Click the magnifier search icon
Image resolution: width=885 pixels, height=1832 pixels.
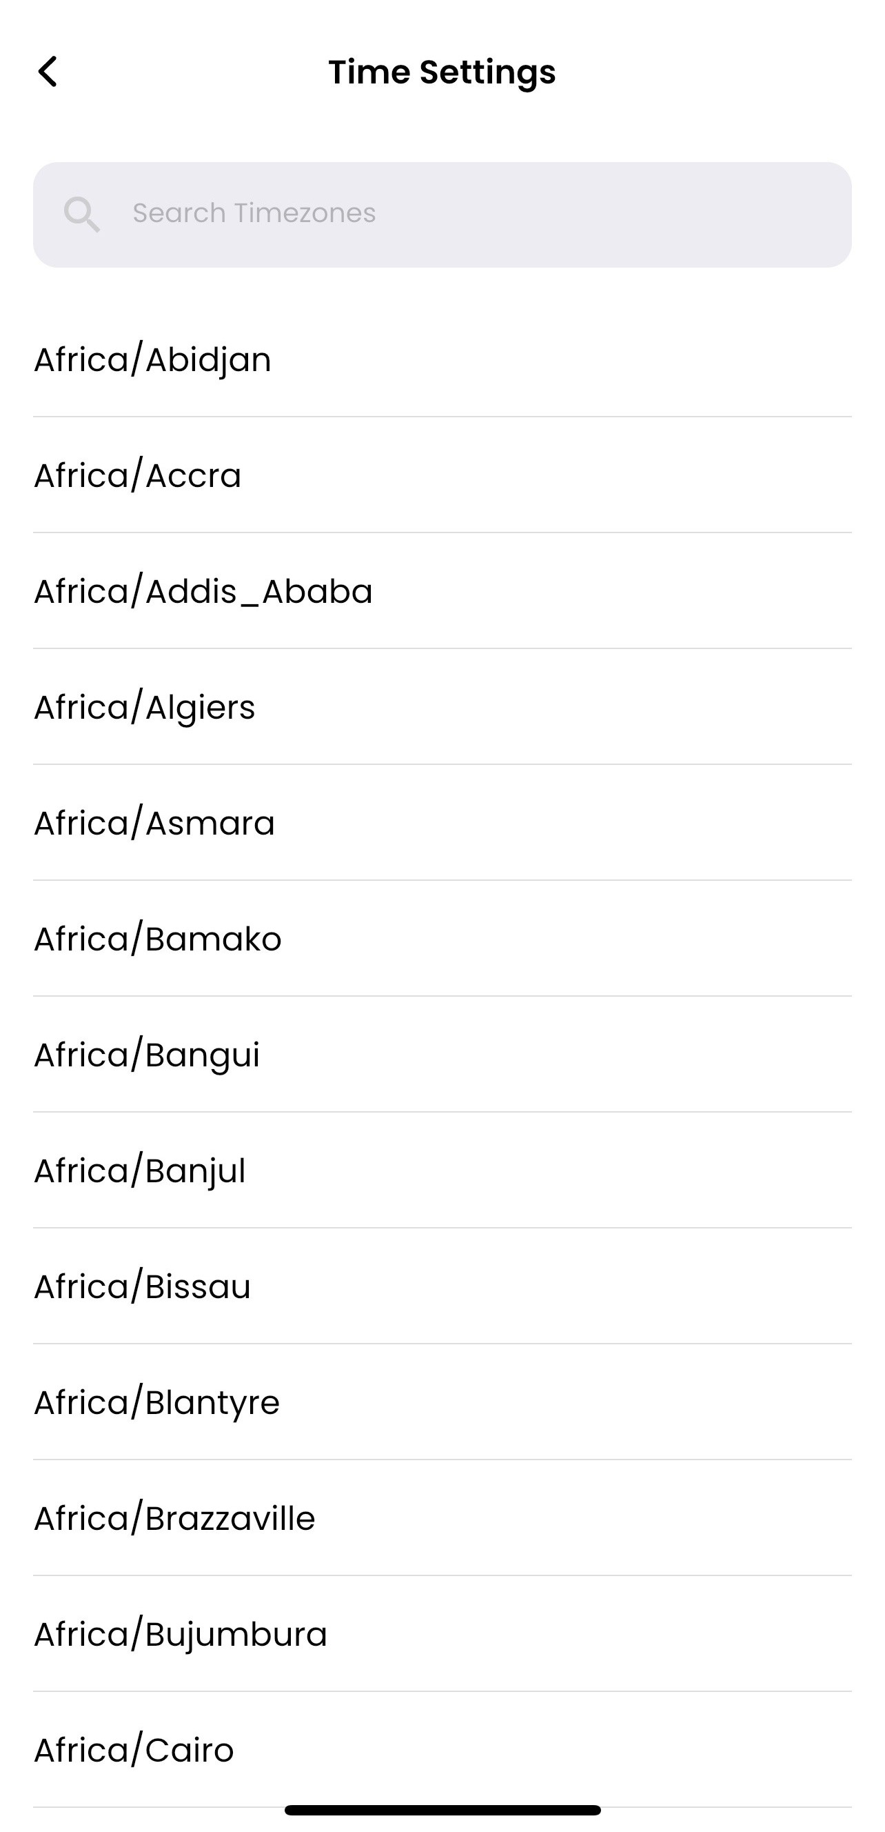[x=82, y=214]
